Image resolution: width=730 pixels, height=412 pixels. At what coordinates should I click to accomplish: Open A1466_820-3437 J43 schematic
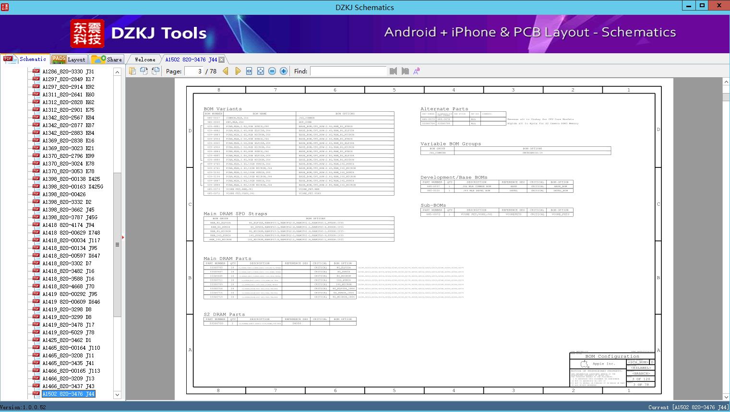(68, 386)
